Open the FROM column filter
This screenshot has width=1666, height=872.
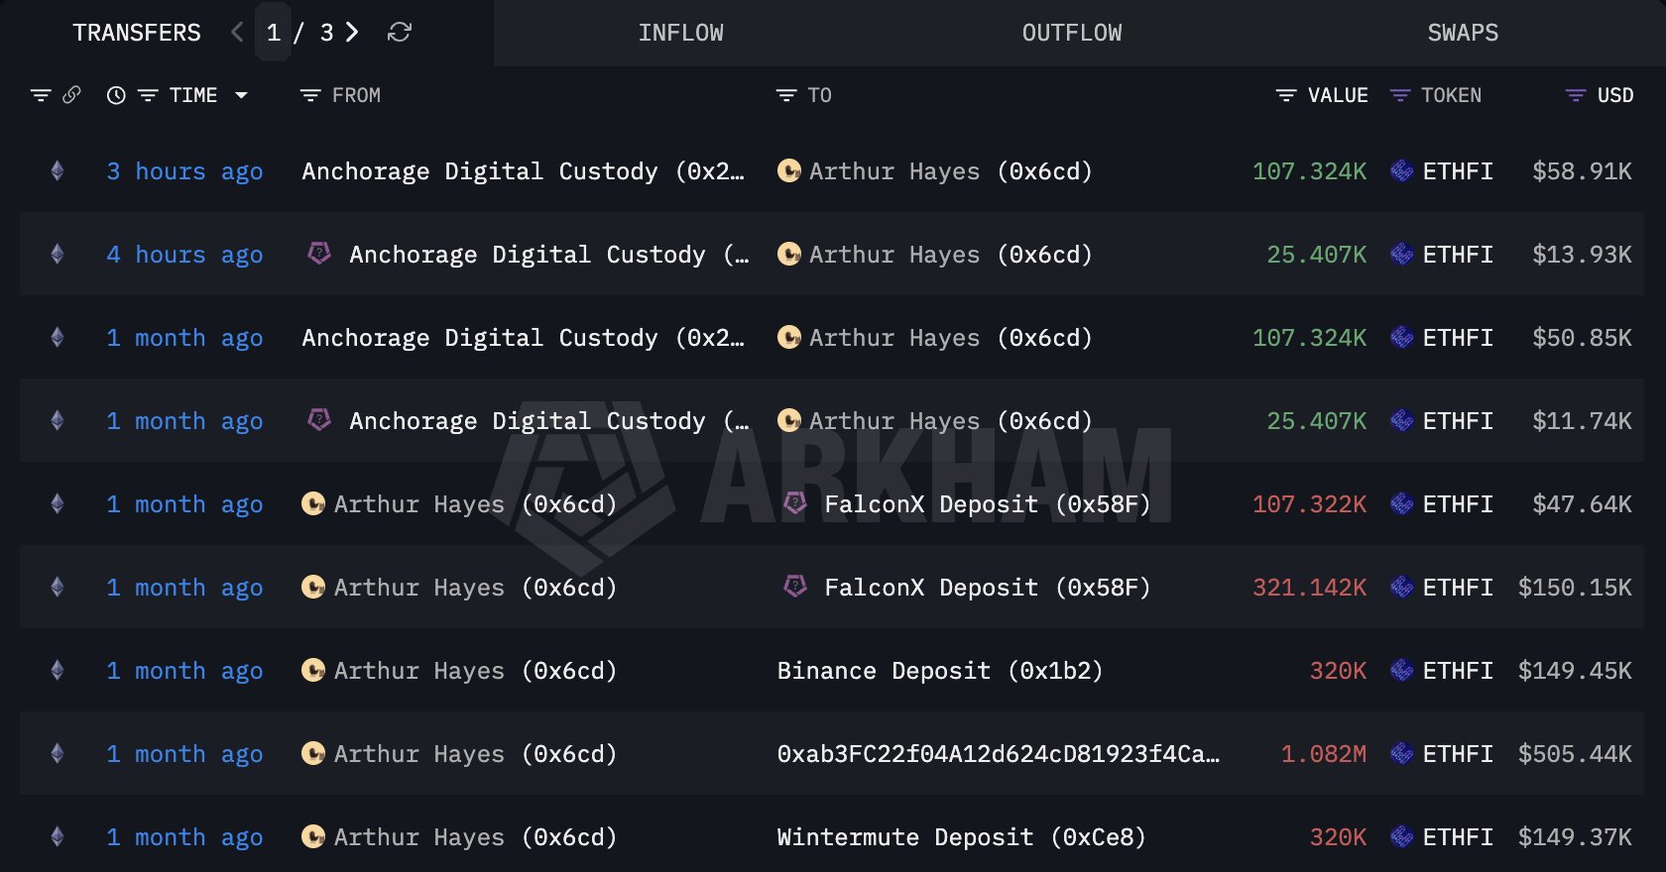coord(310,95)
